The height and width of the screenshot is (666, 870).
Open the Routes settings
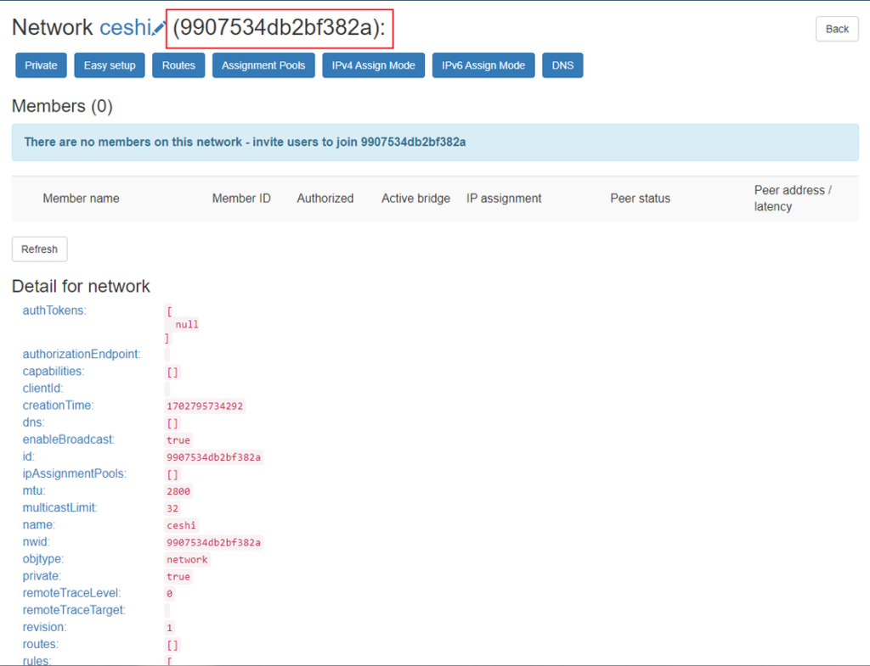point(178,65)
